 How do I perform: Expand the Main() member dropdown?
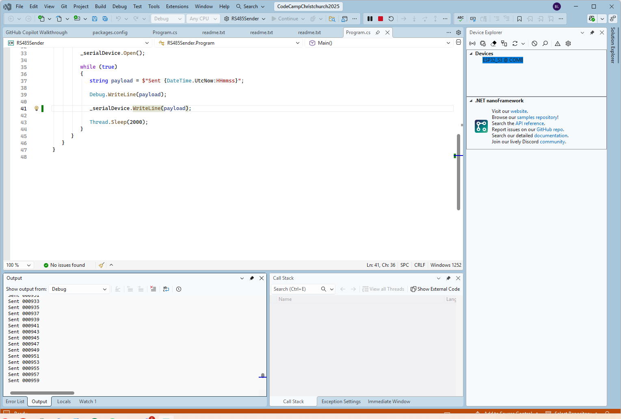[448, 43]
